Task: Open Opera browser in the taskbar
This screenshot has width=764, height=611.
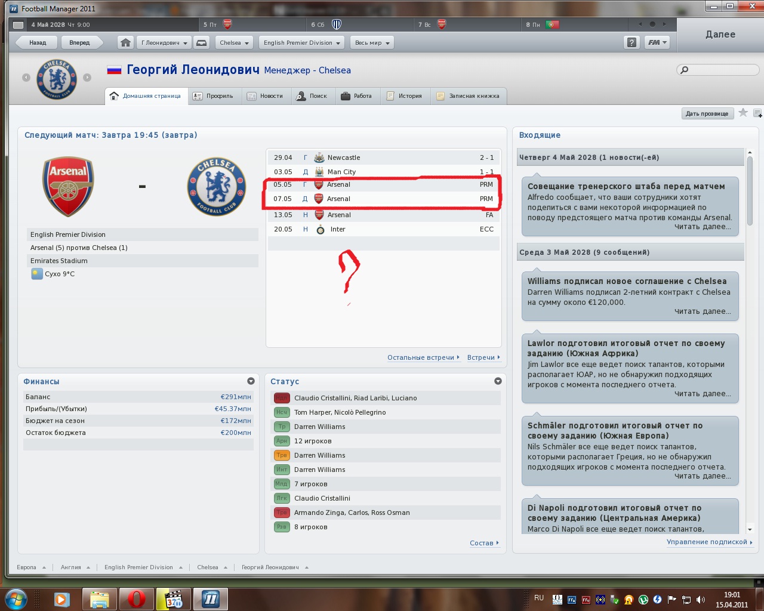Action: (137, 598)
